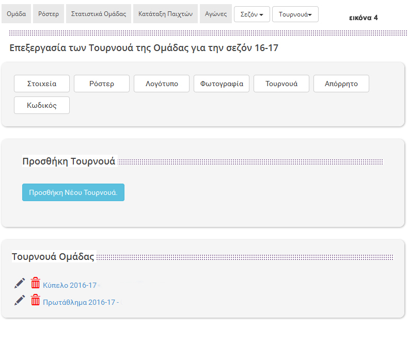This screenshot has height=345, width=409.
Task: Open the Λογότυπο settings button
Action: click(162, 84)
